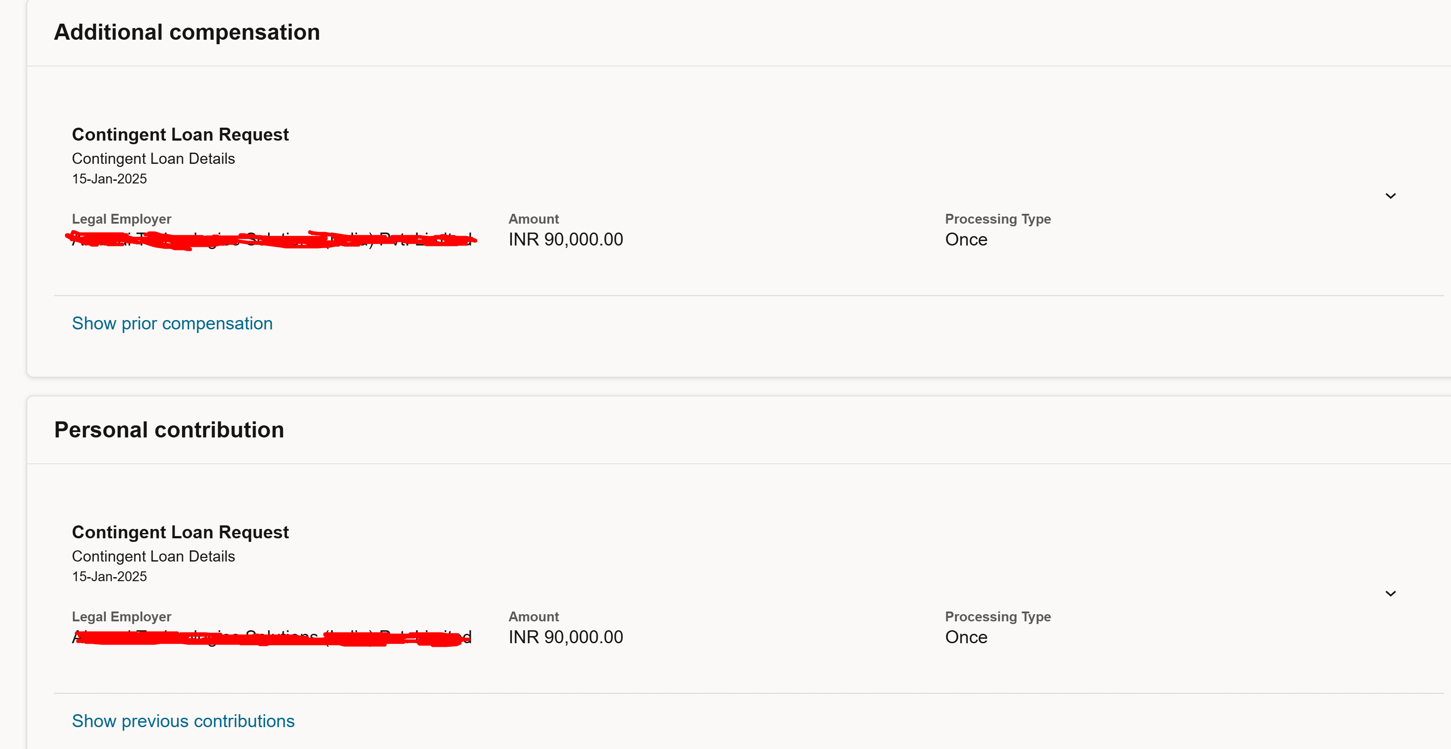Screen dimensions: 1451x749
Task: Select the 15-Jan-2025 date in top section
Action: point(109,179)
